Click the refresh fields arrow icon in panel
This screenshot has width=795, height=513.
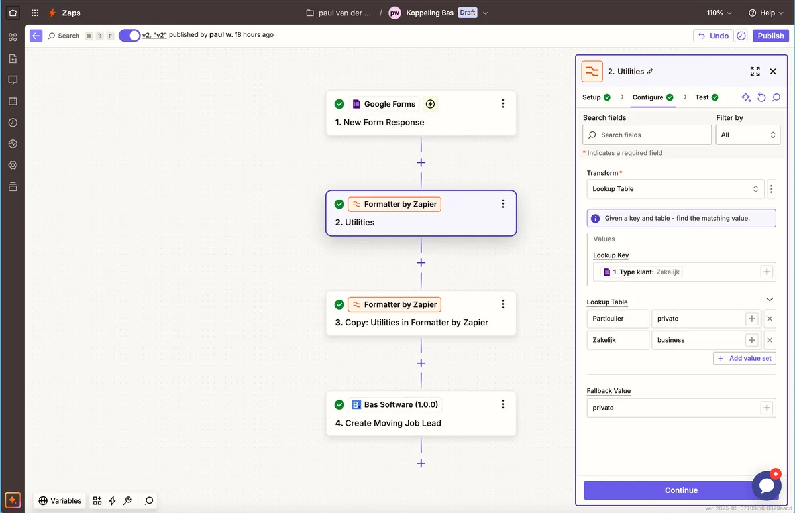click(761, 97)
